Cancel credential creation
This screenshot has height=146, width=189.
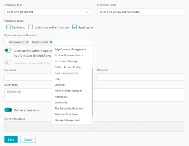tap(28, 139)
